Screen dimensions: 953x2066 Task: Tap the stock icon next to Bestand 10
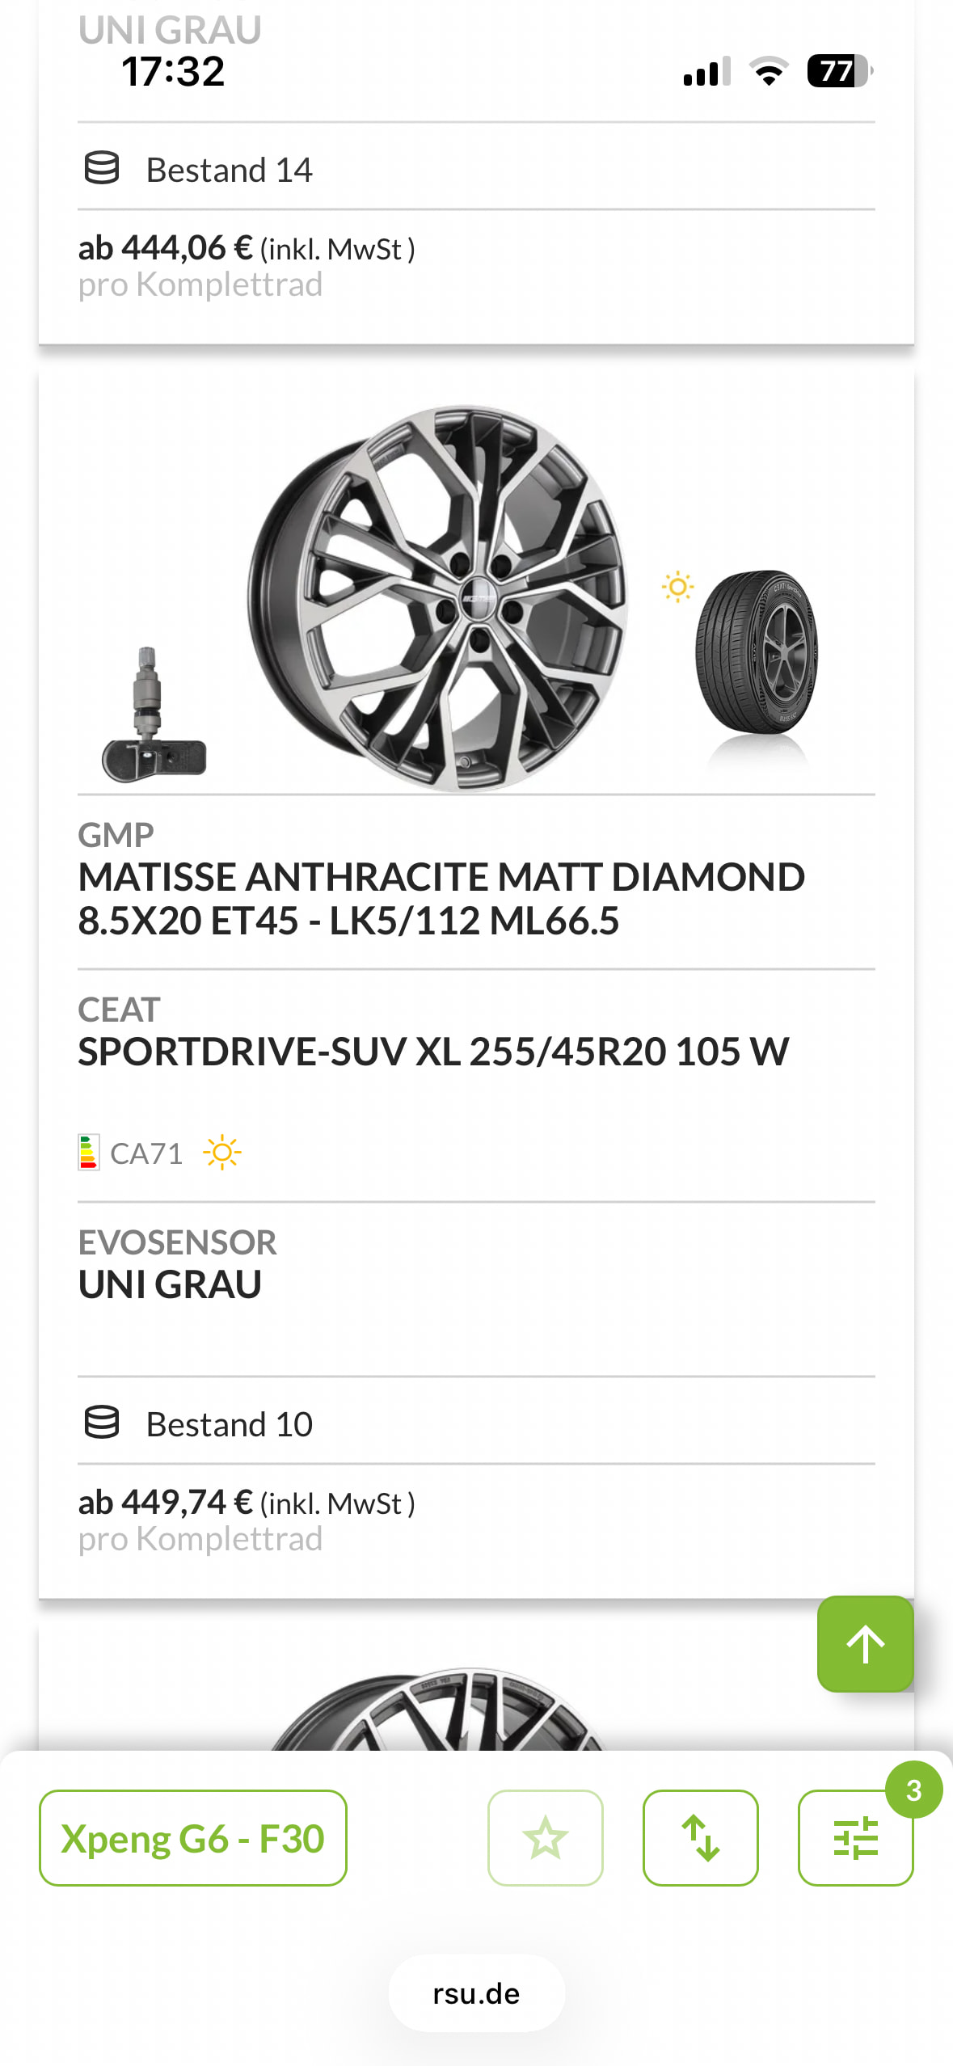point(102,1423)
